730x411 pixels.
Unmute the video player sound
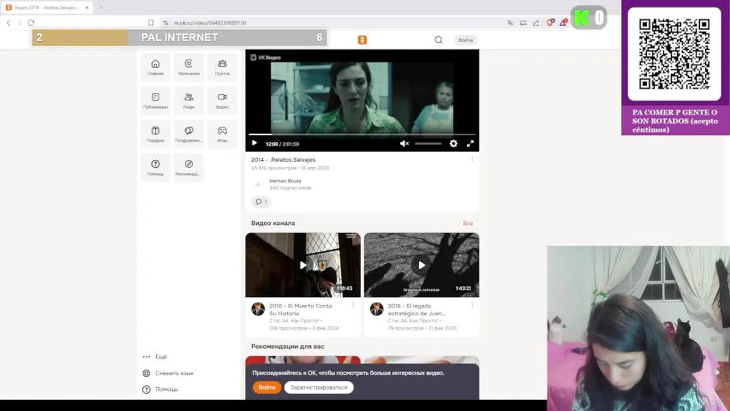[404, 144]
